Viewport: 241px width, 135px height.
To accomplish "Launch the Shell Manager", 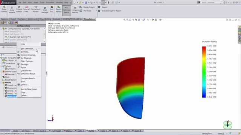I will click(45, 10).
